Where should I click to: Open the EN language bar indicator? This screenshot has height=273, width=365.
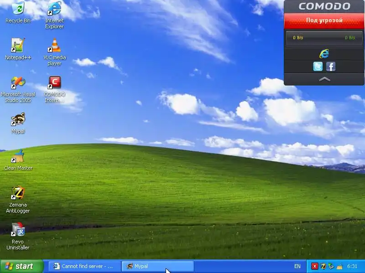[x=297, y=266]
